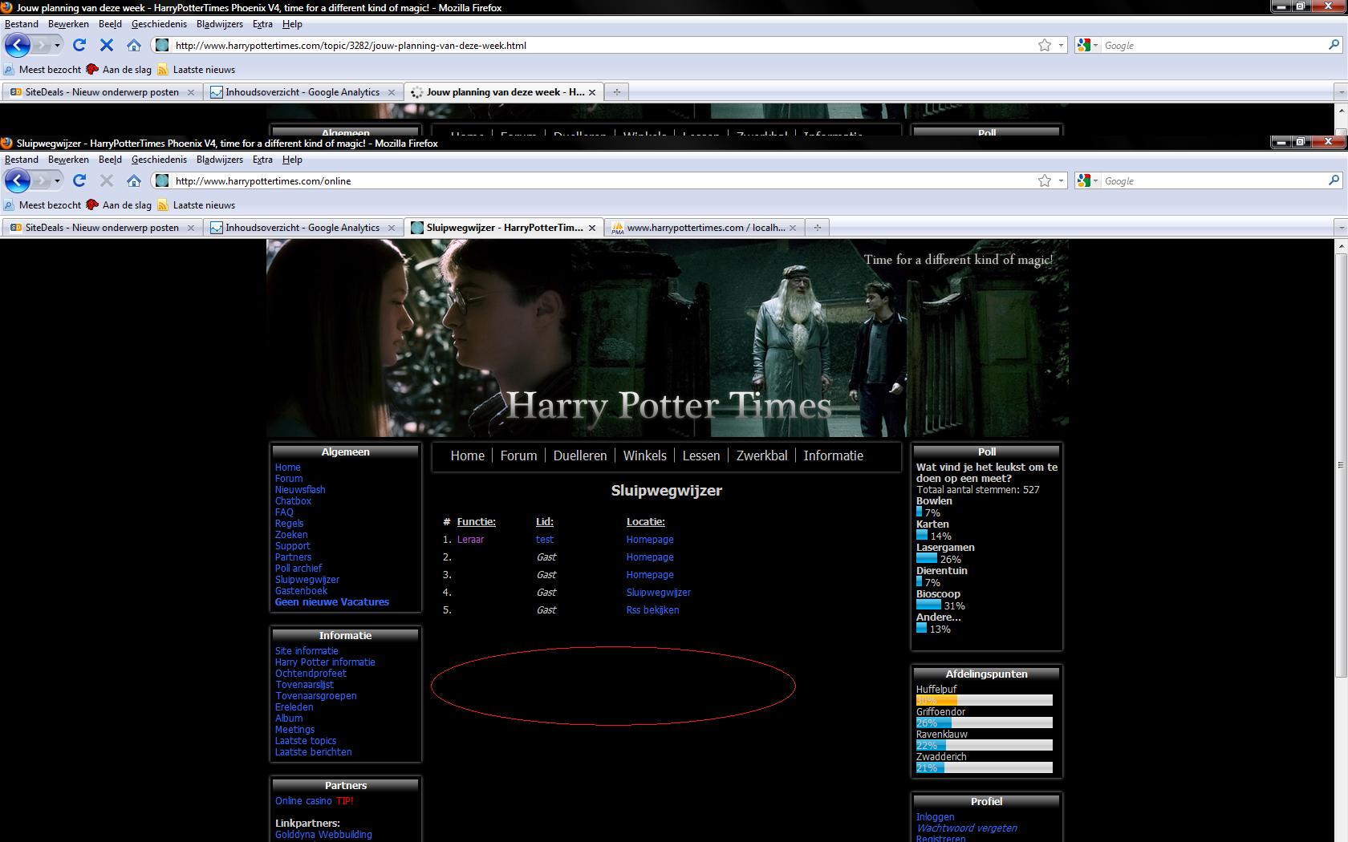Click Inloggen link in Profiel panel
The height and width of the screenshot is (842, 1348).
click(936, 817)
